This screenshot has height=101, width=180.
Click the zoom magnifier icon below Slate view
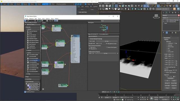110,92
